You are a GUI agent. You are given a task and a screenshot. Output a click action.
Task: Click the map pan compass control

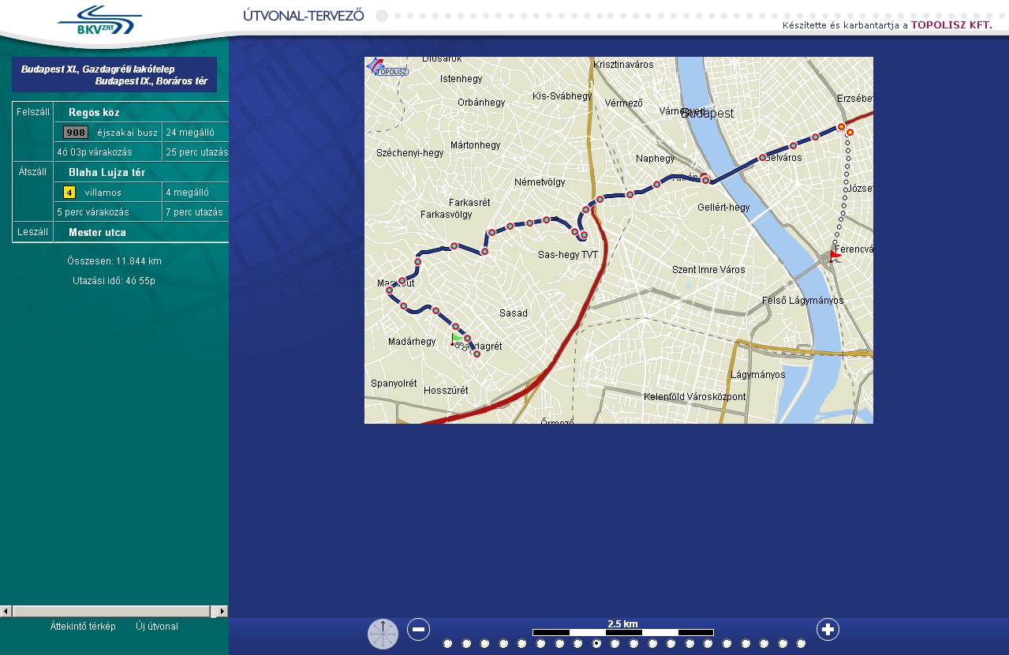click(x=383, y=634)
